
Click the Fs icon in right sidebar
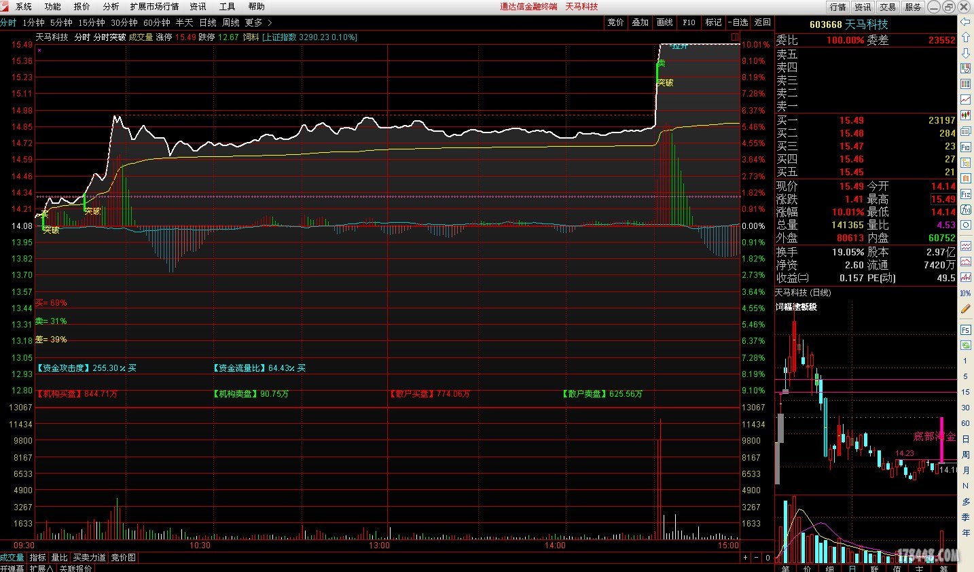pos(965,329)
